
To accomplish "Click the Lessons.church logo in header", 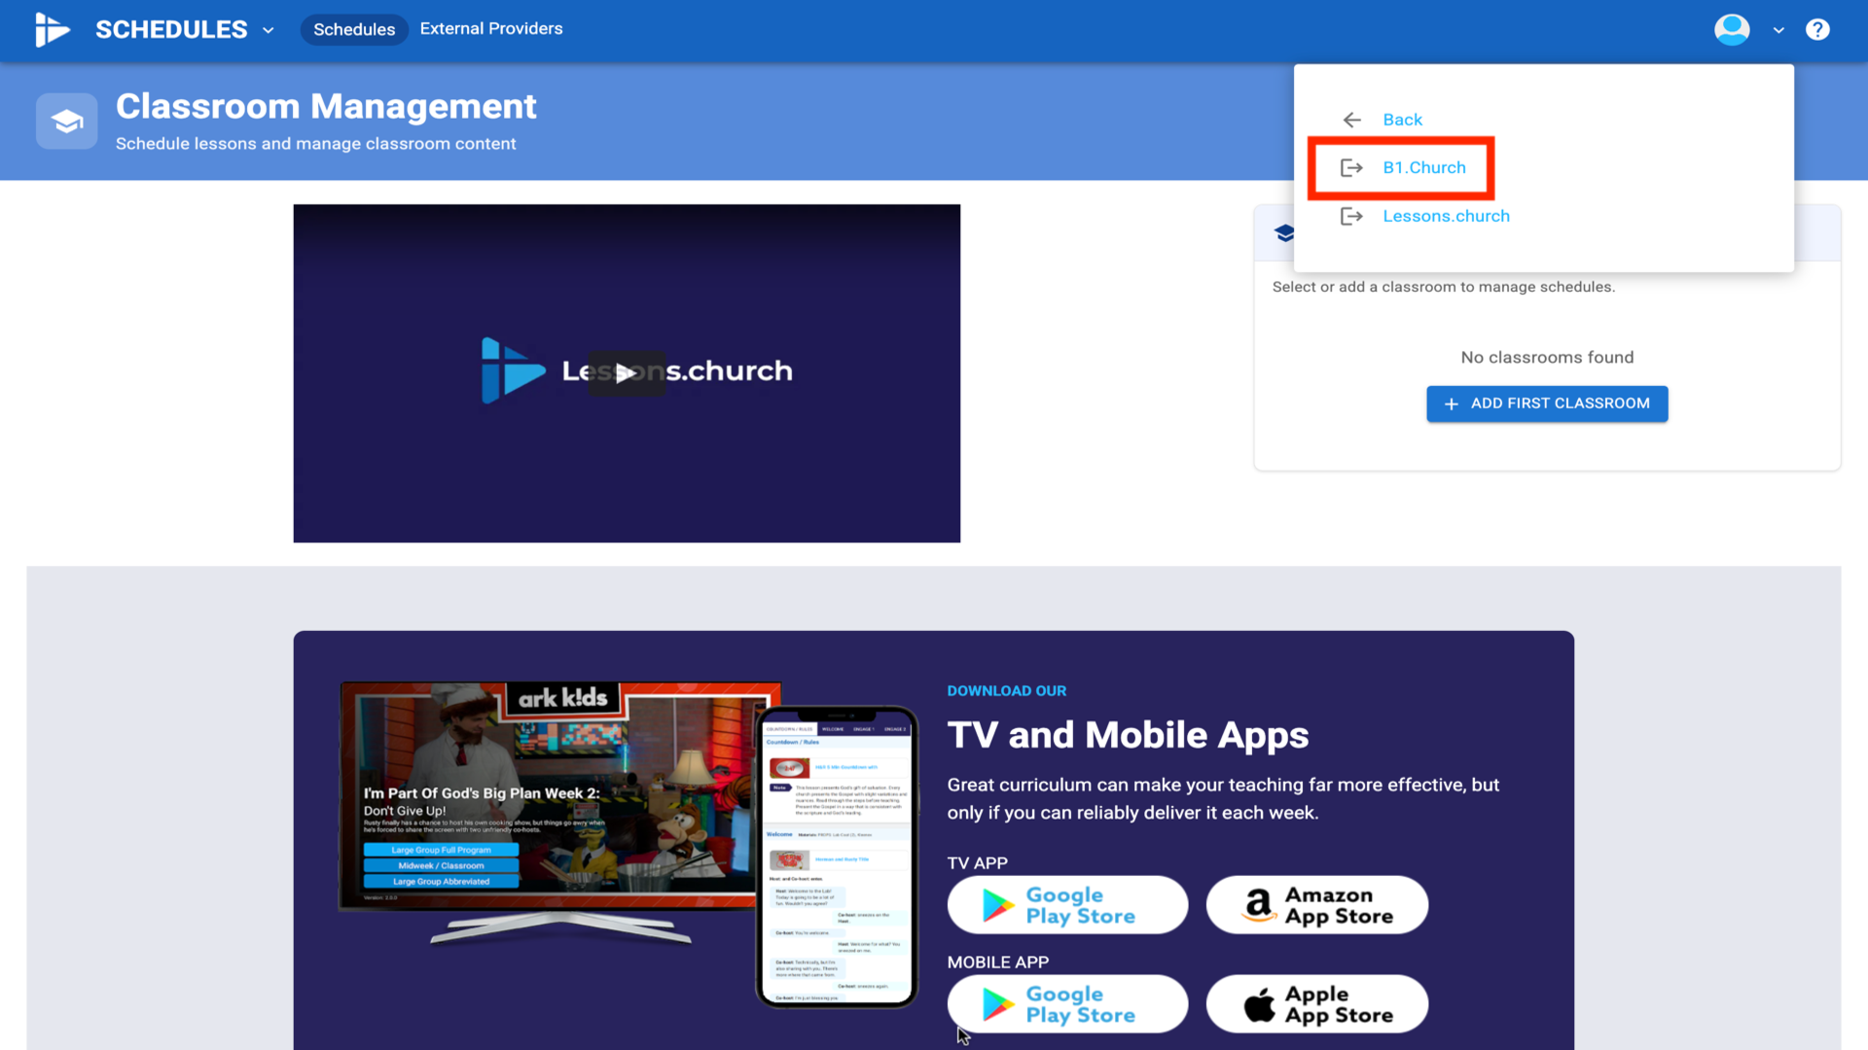I will click(x=53, y=29).
